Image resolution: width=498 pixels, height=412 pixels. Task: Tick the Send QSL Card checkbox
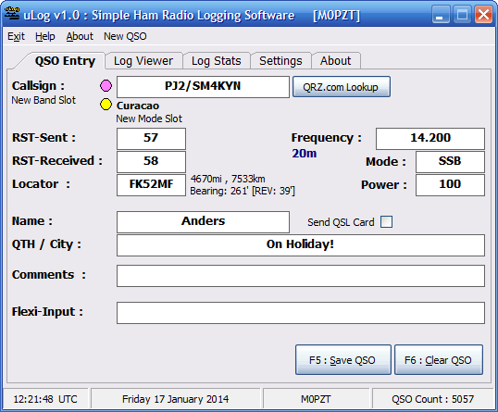[x=387, y=221]
